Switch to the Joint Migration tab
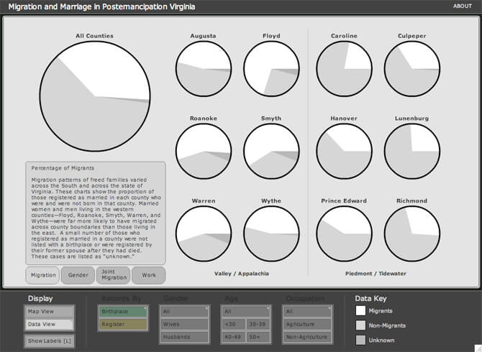Screen dimensions: 482x352 point(113,275)
